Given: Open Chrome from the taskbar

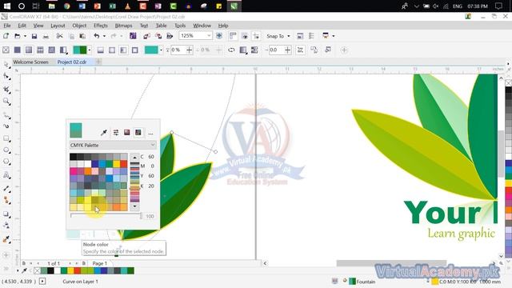Looking at the screenshot, I should [x=67, y=6].
